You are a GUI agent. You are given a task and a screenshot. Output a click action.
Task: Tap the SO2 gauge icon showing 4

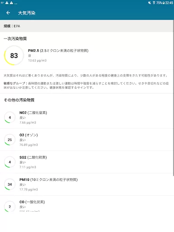(x=10, y=162)
